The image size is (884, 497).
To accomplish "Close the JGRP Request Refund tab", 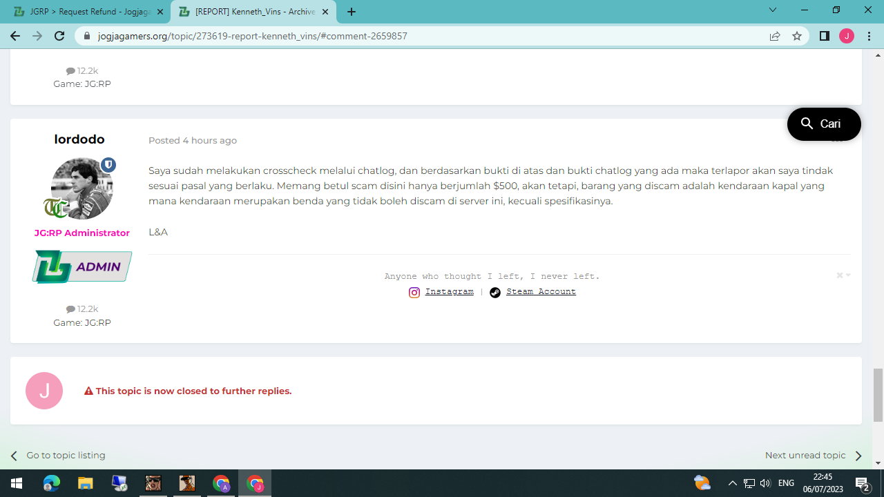I will pos(160,12).
